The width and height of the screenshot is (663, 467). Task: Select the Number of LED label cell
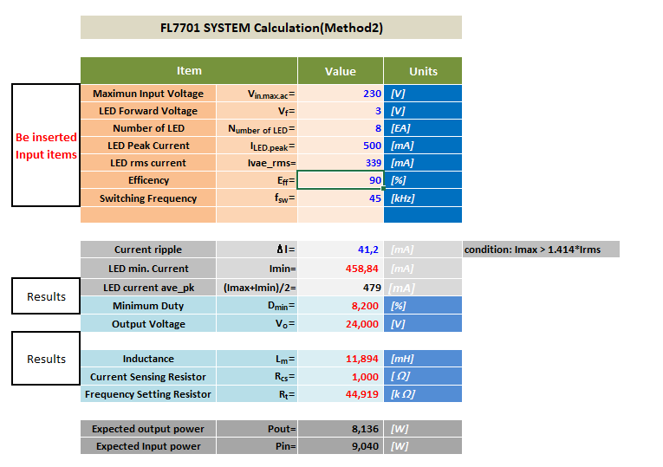point(148,128)
